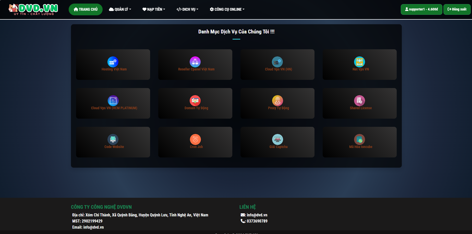Open the supporter1 account balance button
The height and width of the screenshot is (234, 472).
(421, 9)
